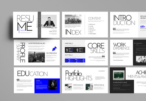This screenshot has height=101, width=146.
Task: Click the SOFT SKILLS label
Action: (x=69, y=55)
